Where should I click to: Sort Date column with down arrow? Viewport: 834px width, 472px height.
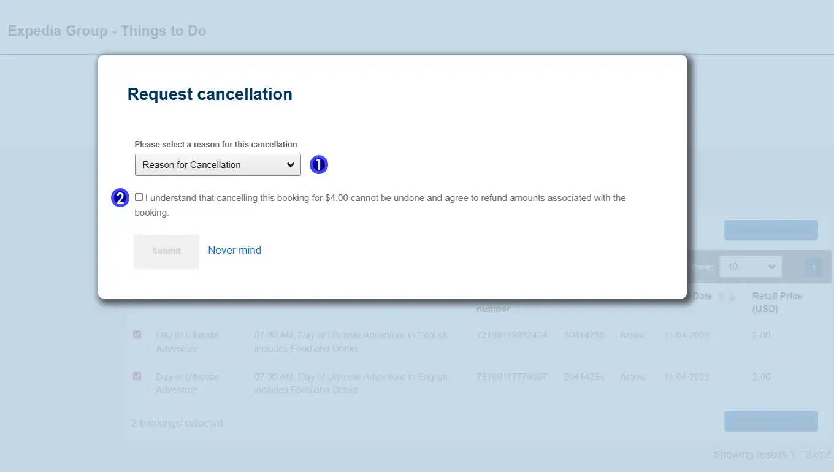[x=732, y=297]
